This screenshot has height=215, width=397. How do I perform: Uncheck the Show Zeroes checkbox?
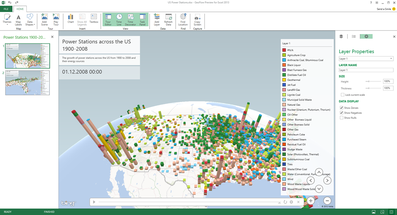pyautogui.click(x=342, y=108)
